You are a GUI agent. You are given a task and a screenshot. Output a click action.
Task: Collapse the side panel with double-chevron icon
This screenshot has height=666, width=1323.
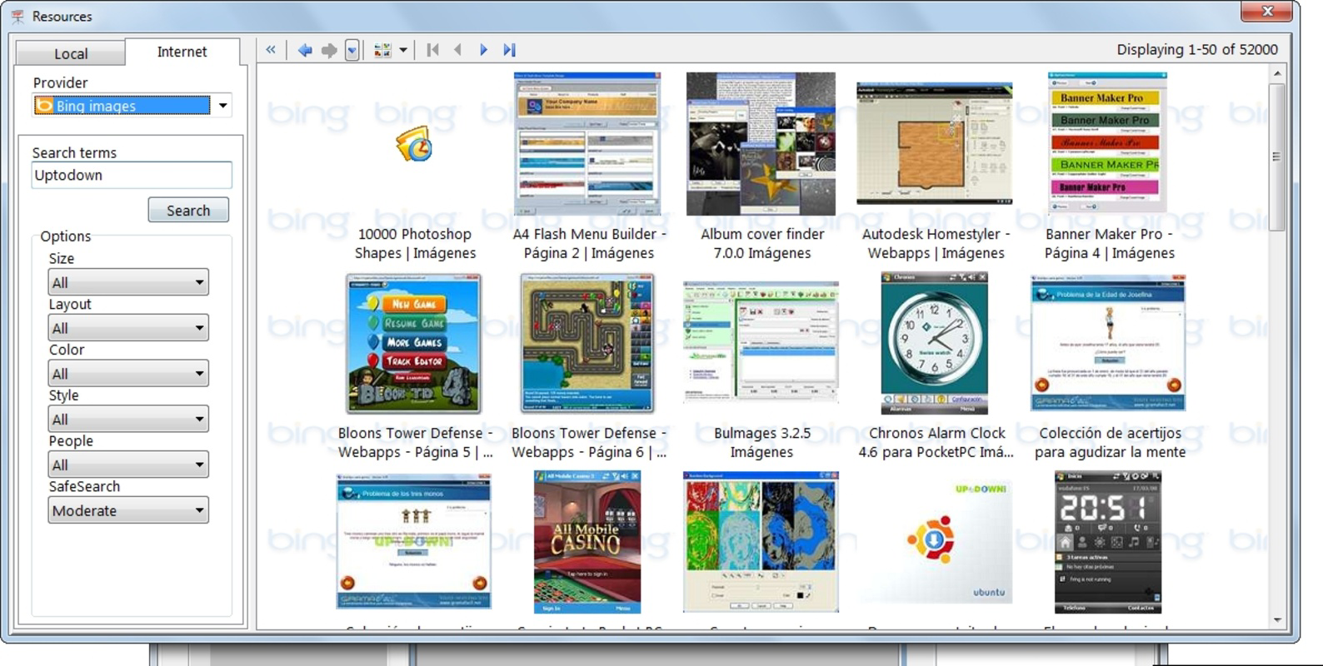[x=271, y=50]
